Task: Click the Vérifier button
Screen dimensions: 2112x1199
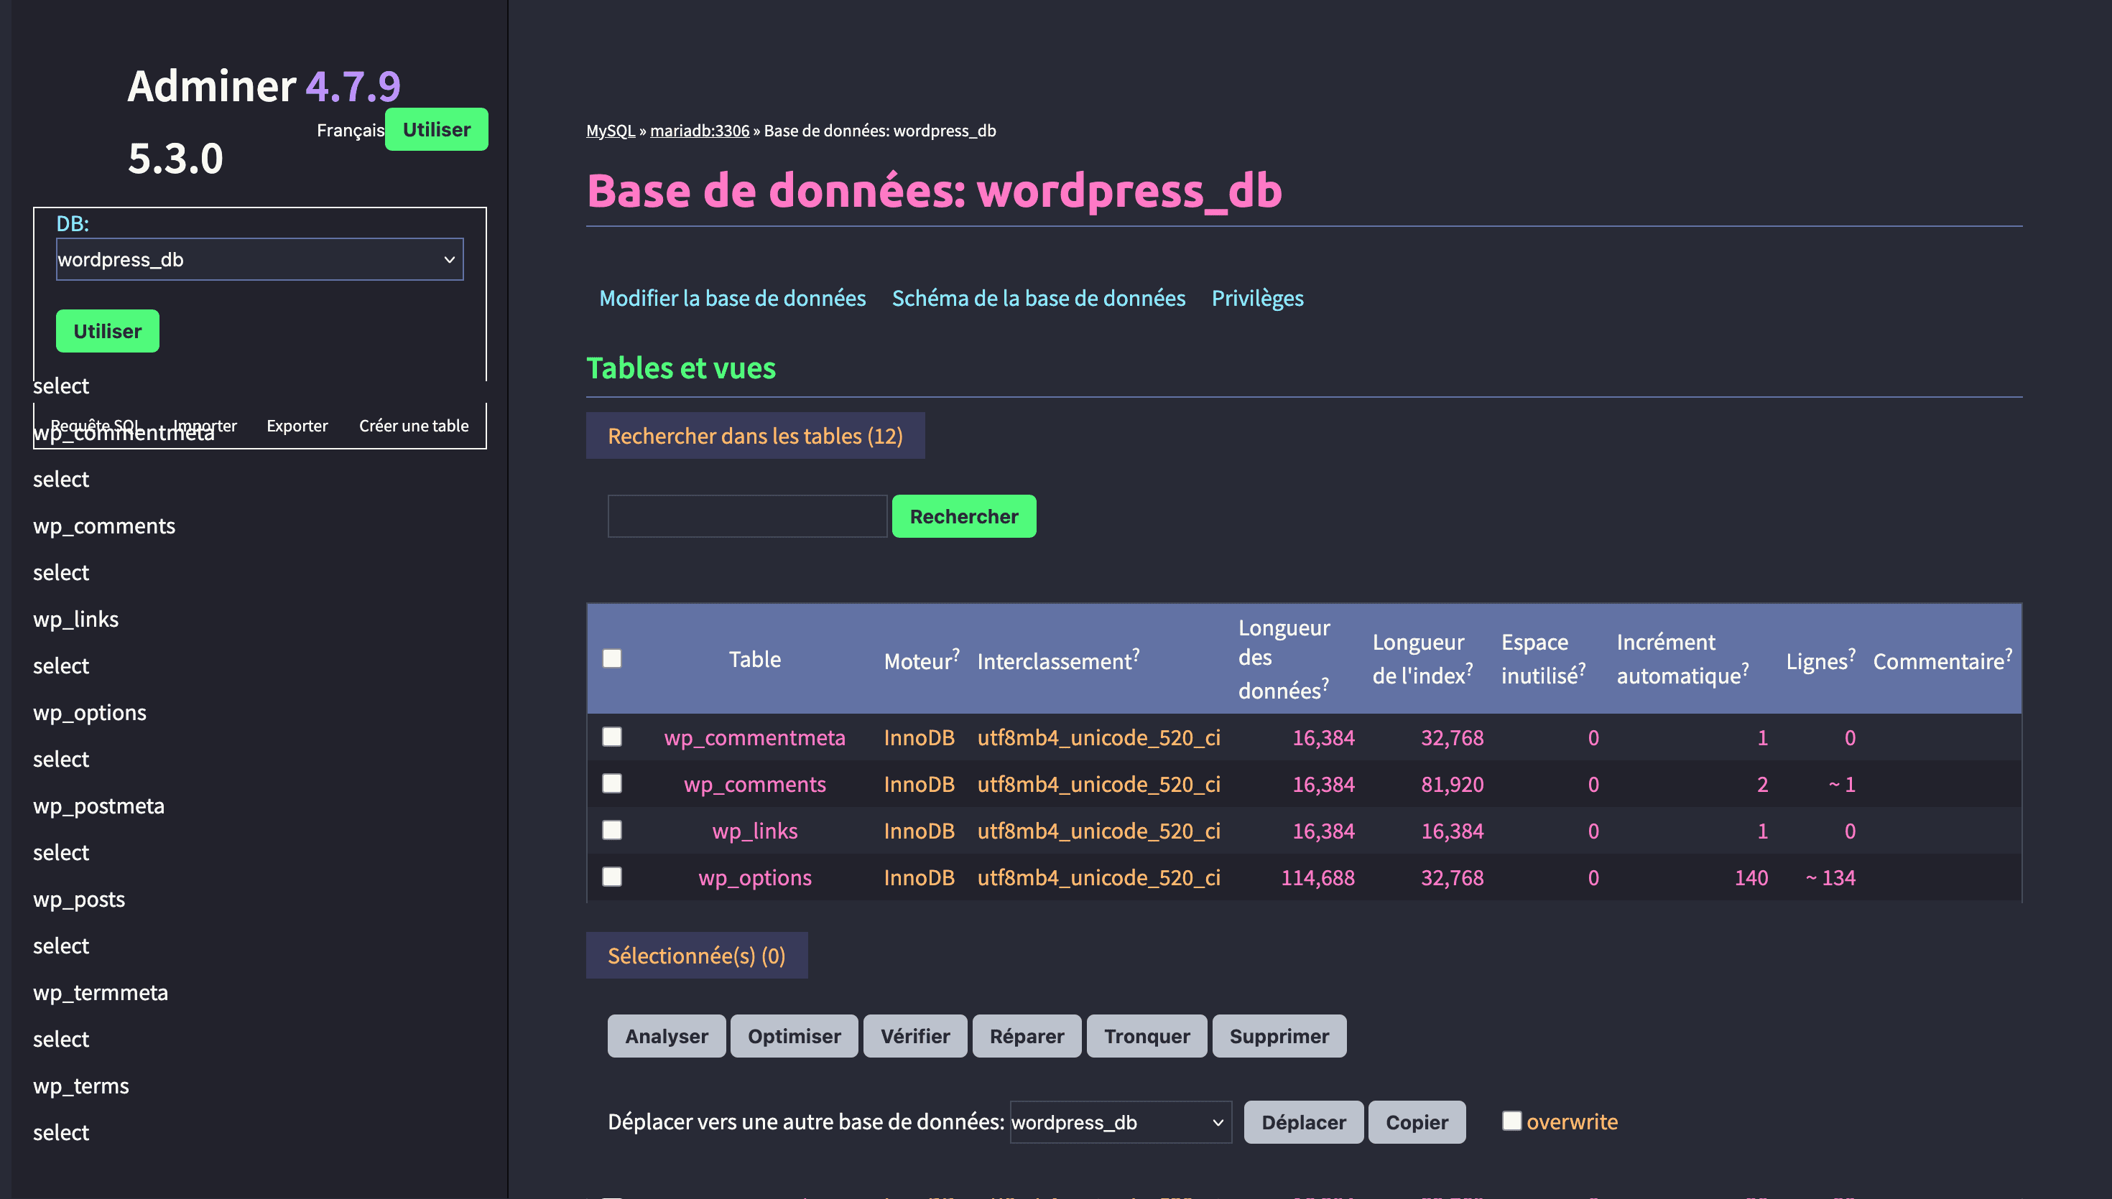Action: 915,1036
